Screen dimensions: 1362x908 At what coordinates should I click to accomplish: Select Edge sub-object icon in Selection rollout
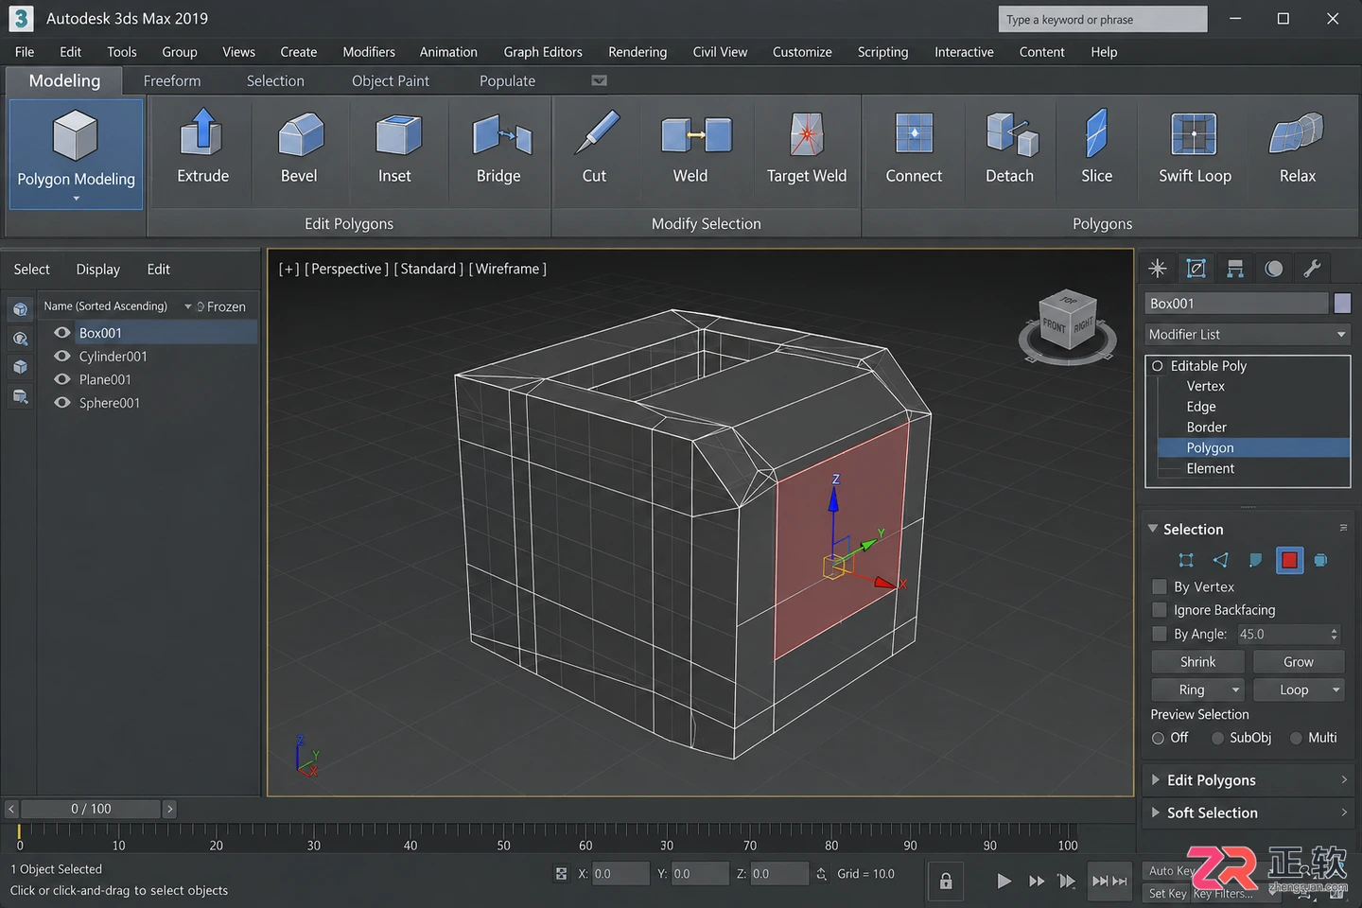click(x=1221, y=560)
